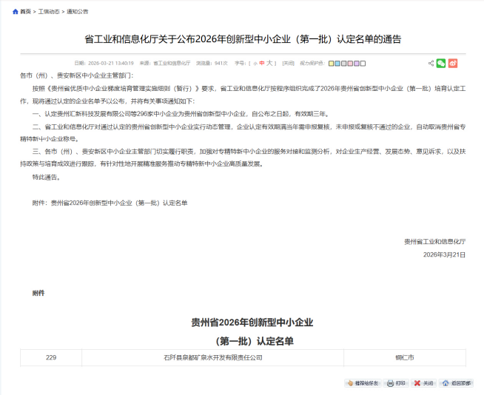The height and width of the screenshot is (395, 484).
Task: Set font size to large (大)
Action: 270,64
